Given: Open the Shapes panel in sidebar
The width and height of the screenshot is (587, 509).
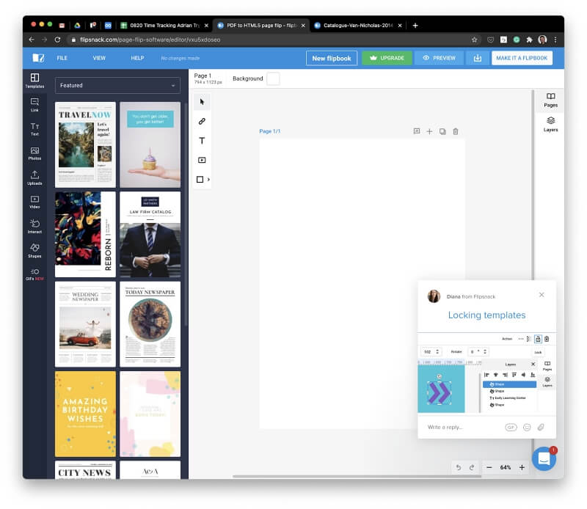Looking at the screenshot, I should pyautogui.click(x=34, y=251).
